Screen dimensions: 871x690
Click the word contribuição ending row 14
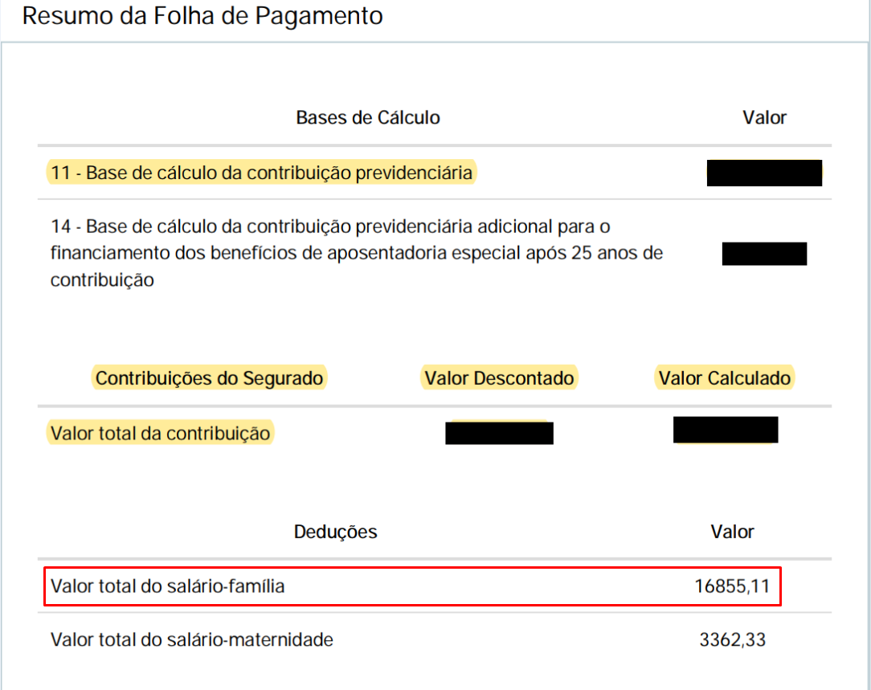point(102,280)
